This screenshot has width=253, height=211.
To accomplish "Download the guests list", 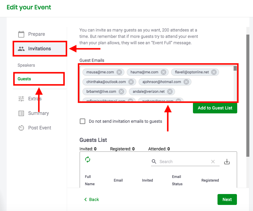I will click(x=227, y=162).
